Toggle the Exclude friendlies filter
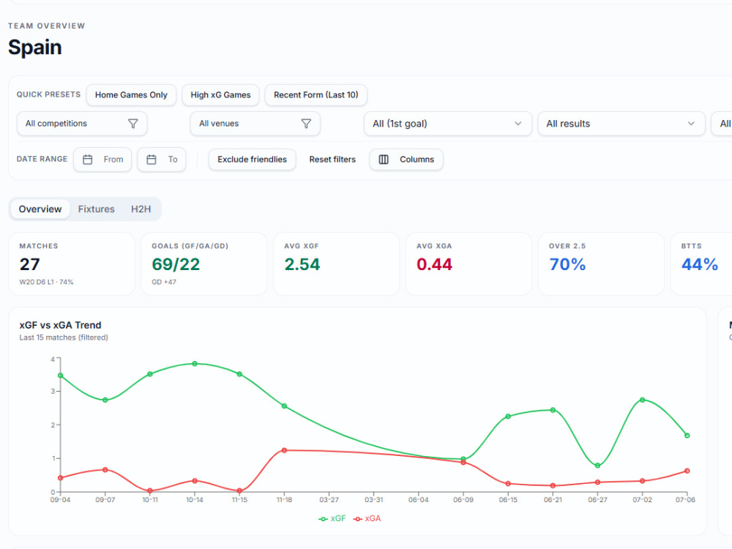The width and height of the screenshot is (732, 549). pyautogui.click(x=252, y=160)
